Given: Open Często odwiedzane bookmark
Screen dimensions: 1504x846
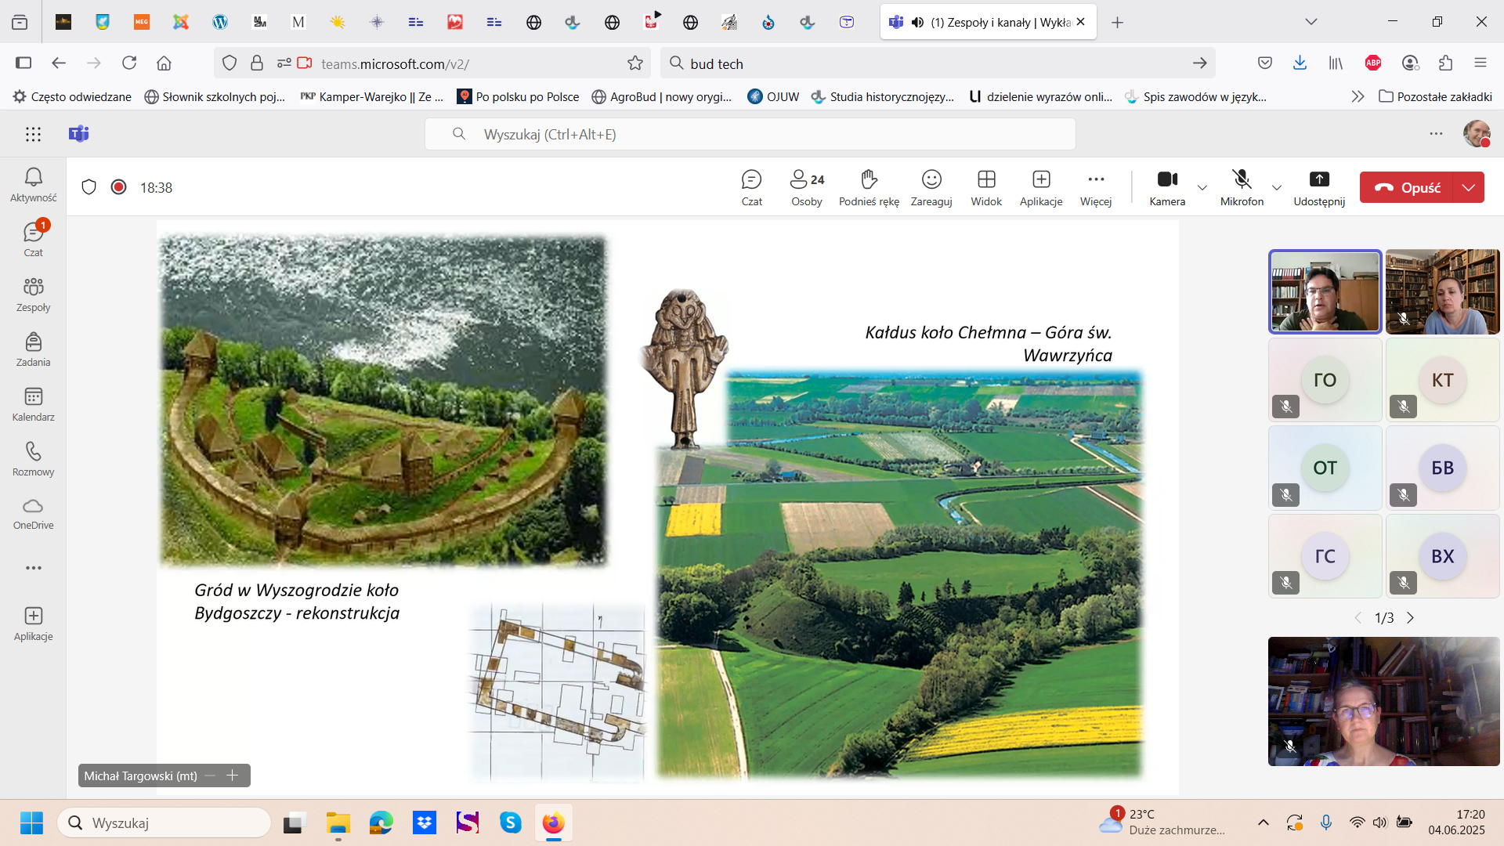Looking at the screenshot, I should (72, 96).
